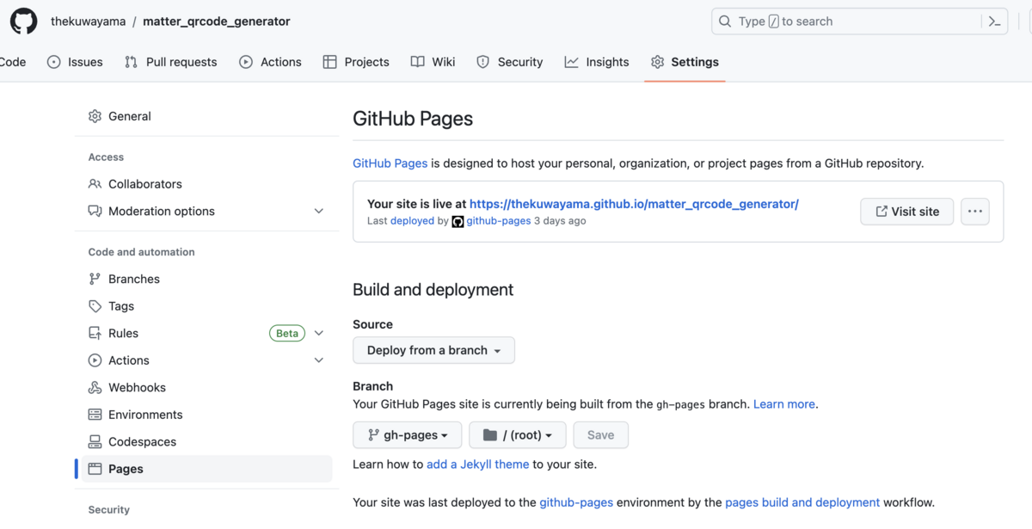Open the Actions tab in top nav
This screenshot has height=529, width=1032.
click(x=271, y=62)
